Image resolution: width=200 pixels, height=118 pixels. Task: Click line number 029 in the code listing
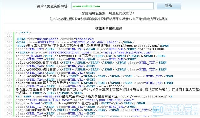click(x=10, y=63)
